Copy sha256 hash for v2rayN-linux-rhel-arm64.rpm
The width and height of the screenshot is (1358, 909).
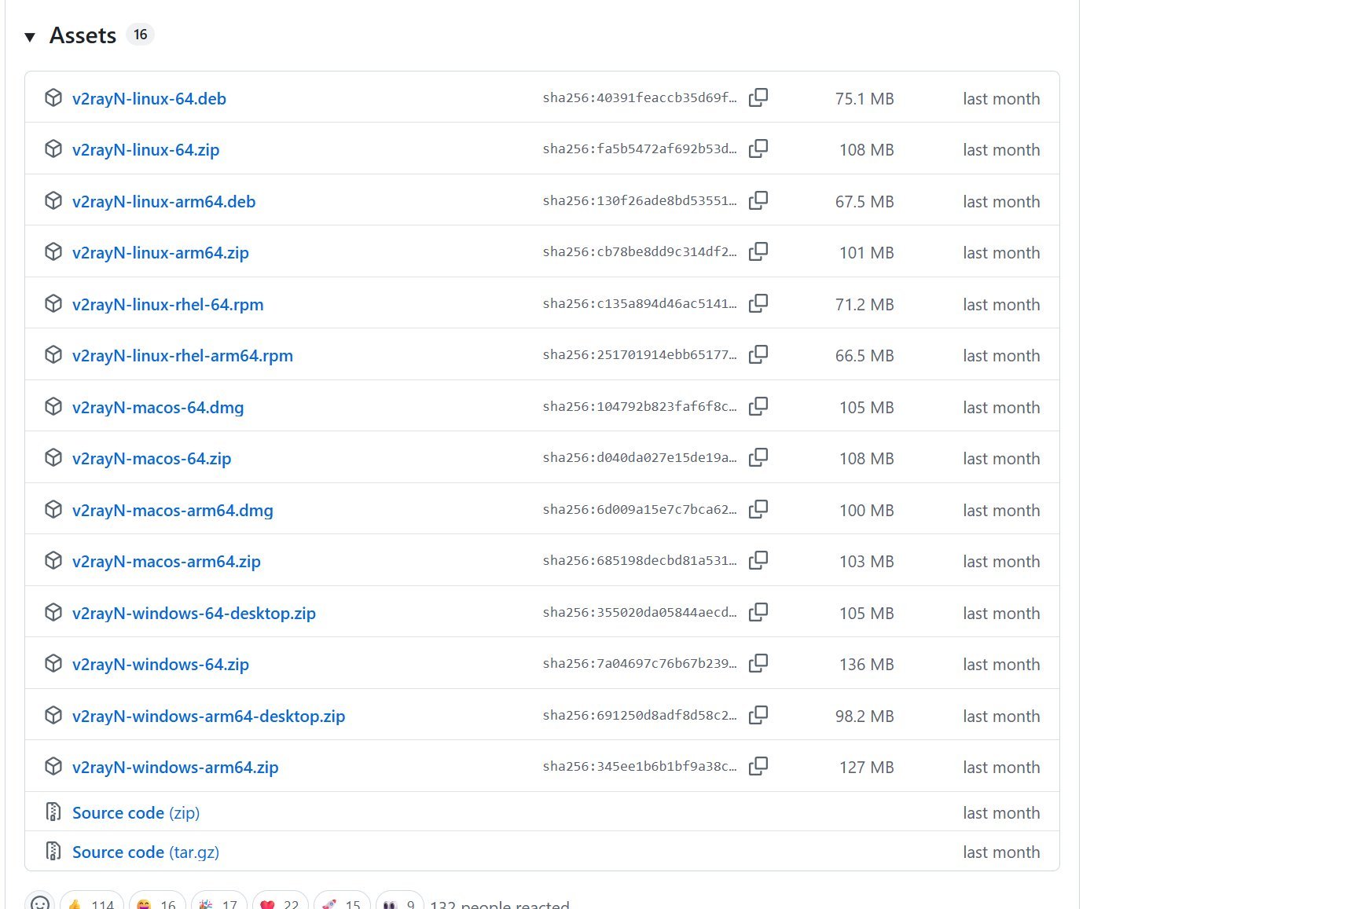click(x=758, y=354)
